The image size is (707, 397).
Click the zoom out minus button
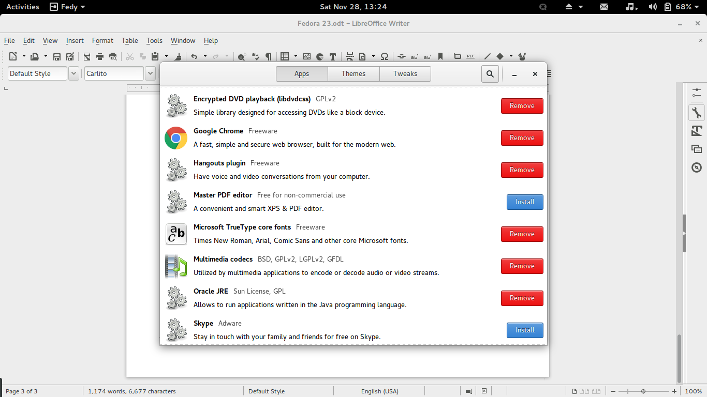pyautogui.click(x=613, y=391)
